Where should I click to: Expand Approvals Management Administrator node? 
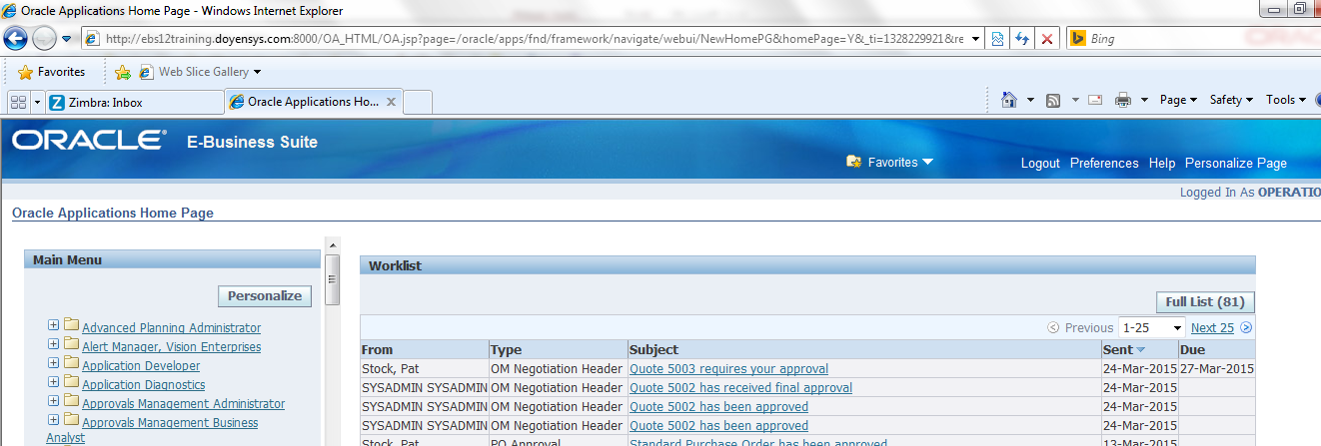[x=53, y=401]
